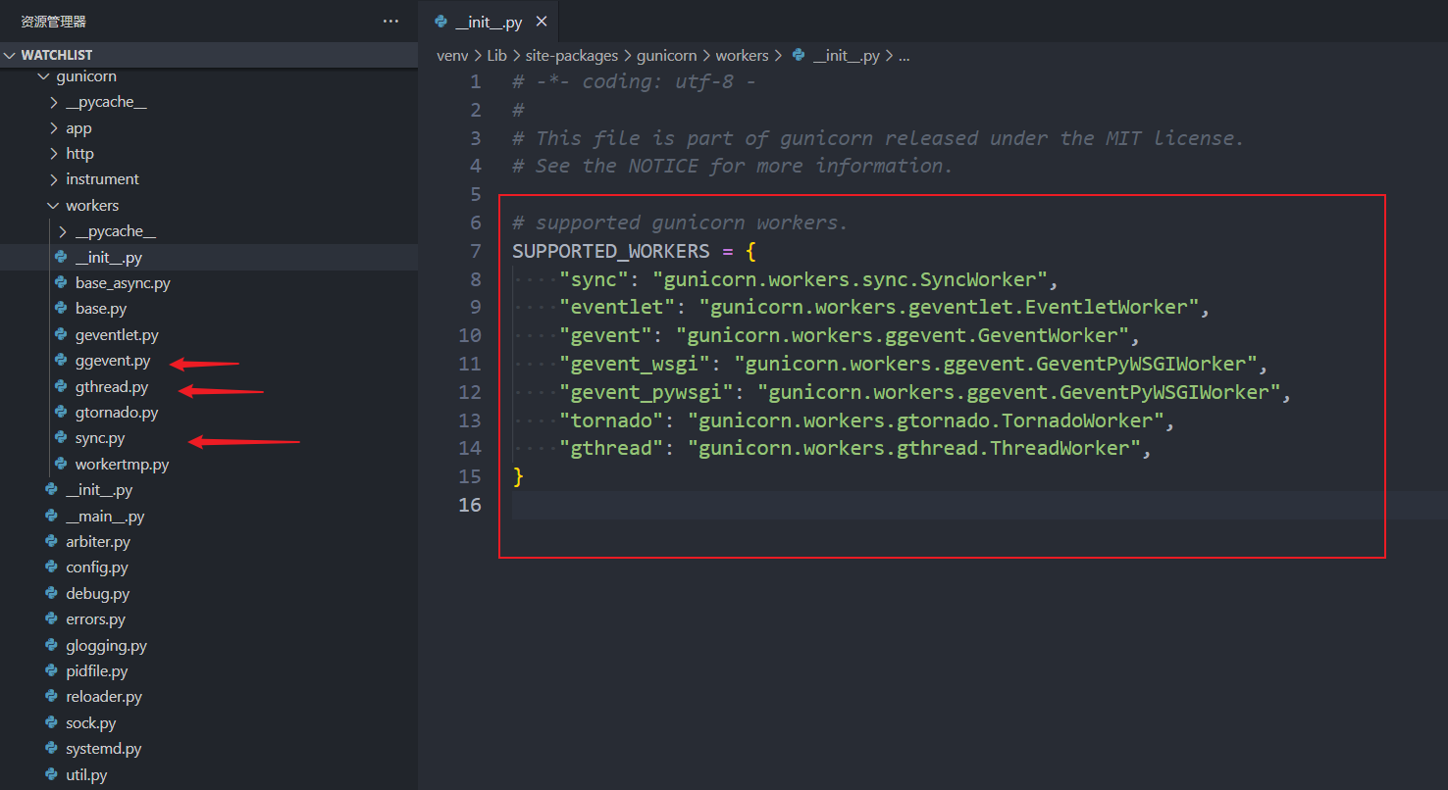The image size is (1448, 790).
Task: Open base_async.py in the explorer
Action: tap(209, 283)
